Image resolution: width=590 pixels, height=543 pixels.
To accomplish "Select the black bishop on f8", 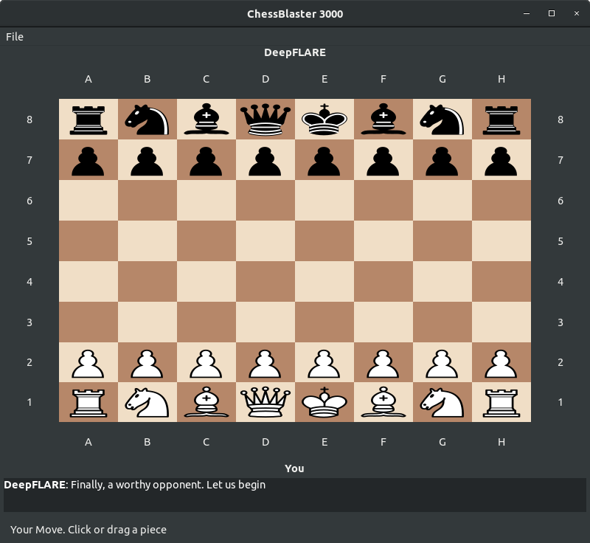I will (383, 119).
